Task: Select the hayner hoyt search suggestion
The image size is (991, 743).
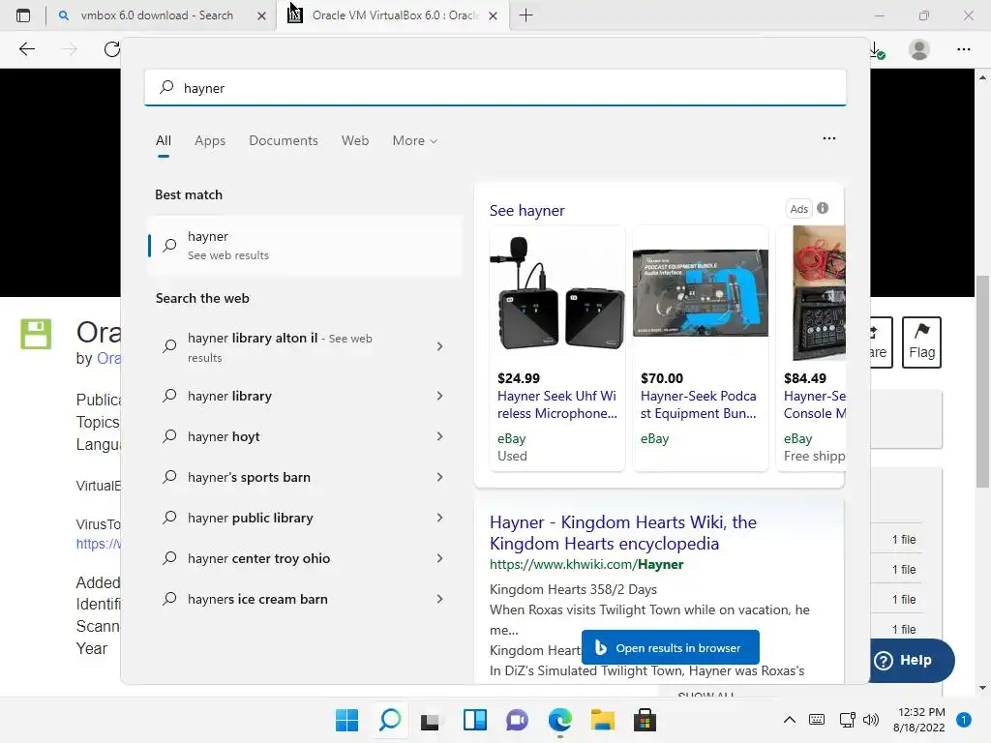Action: (224, 436)
